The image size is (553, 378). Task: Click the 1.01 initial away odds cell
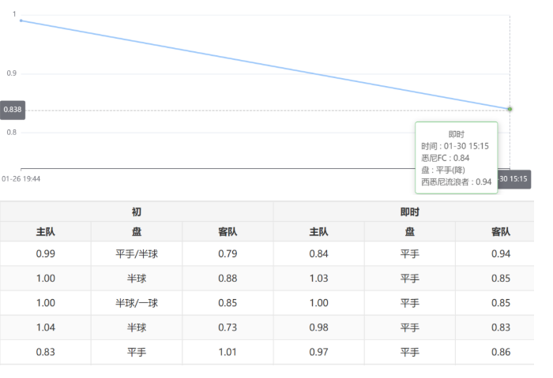click(228, 352)
